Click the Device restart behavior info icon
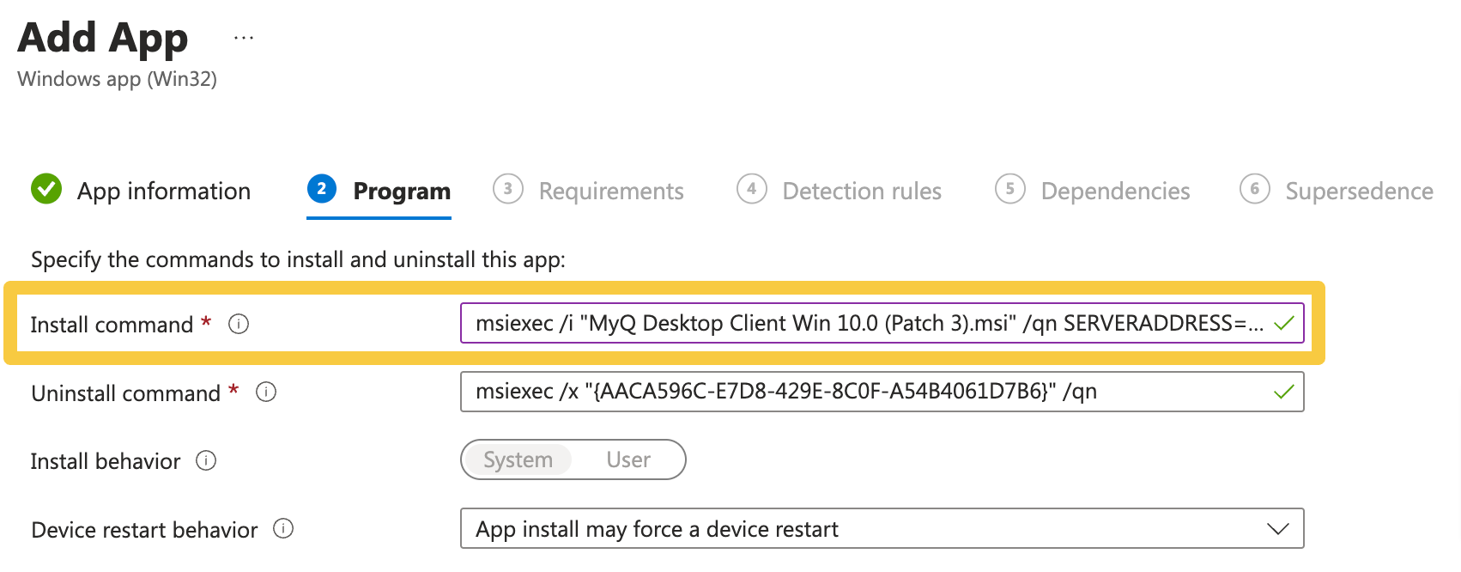This screenshot has width=1461, height=572. (283, 529)
